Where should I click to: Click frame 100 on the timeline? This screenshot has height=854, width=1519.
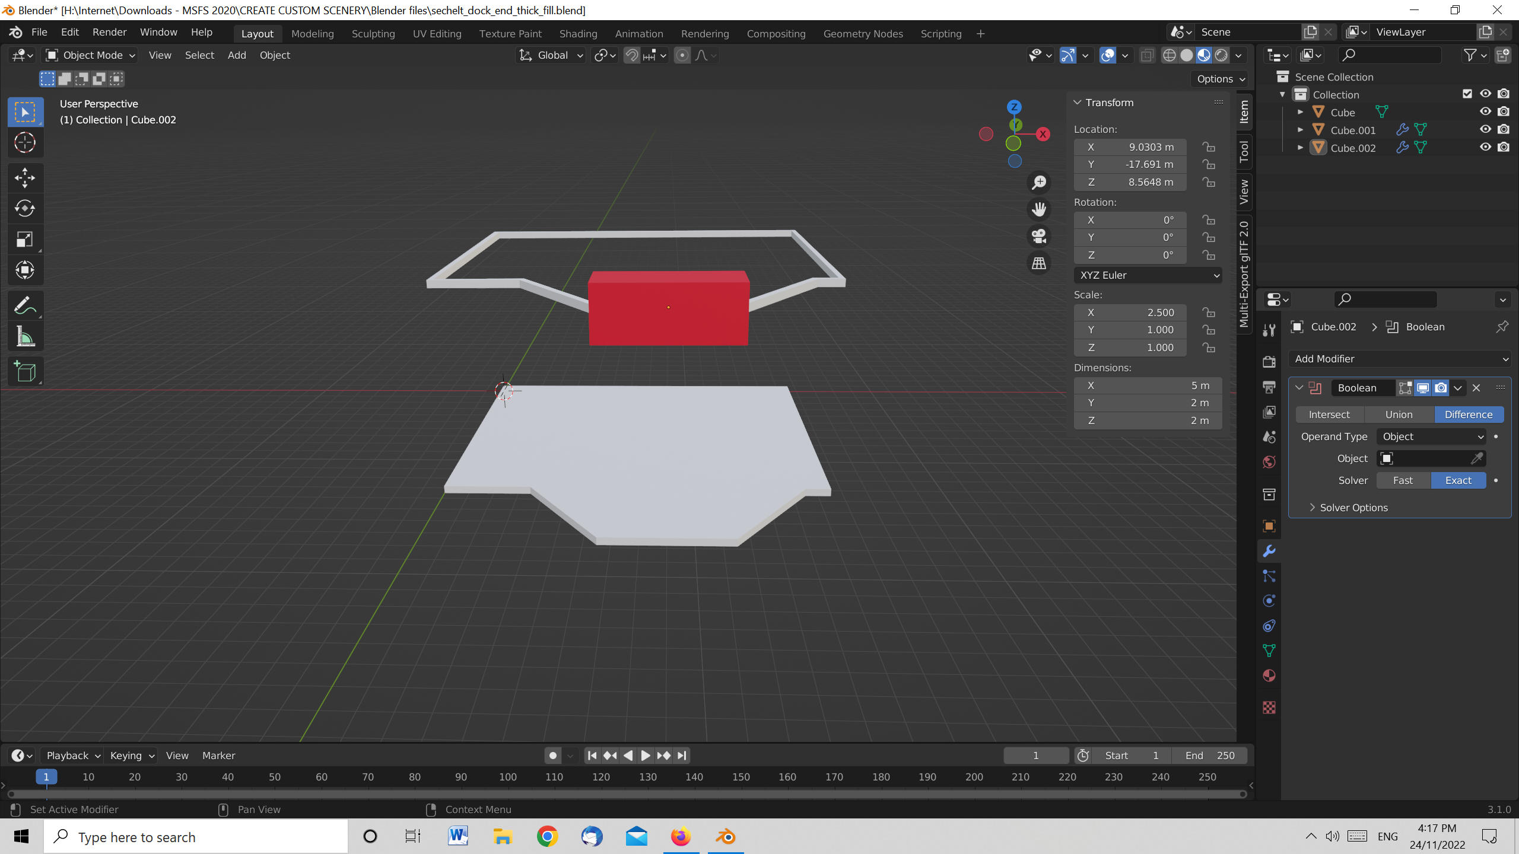[x=507, y=777]
